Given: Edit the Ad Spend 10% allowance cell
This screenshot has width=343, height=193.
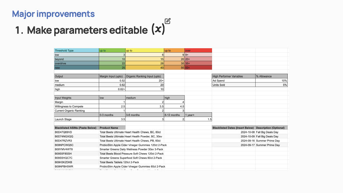Looking at the screenshot, I should (271, 80).
